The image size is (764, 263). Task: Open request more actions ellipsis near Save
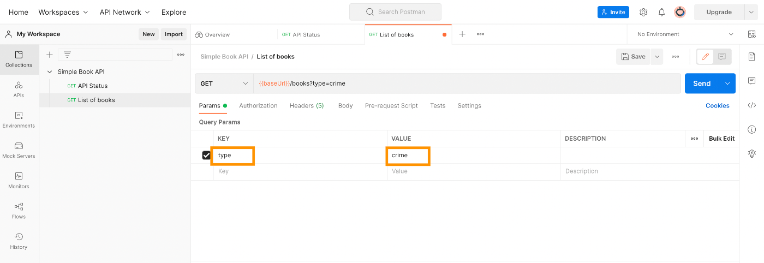coord(676,56)
